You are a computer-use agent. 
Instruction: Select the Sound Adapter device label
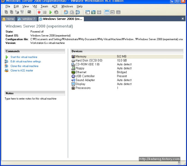[85, 80]
